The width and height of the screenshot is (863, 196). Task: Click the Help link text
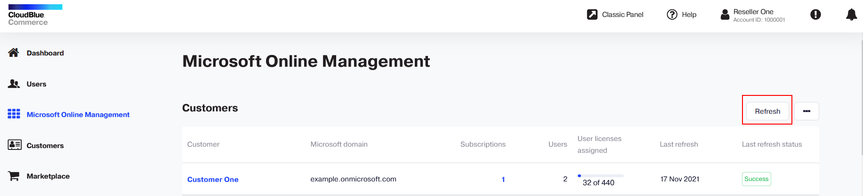point(689,15)
